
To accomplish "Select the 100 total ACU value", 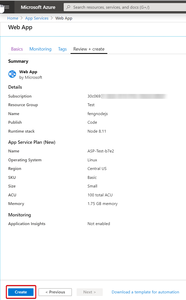I will 100,195.
